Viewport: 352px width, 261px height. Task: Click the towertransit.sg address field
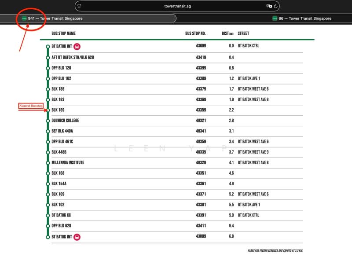coord(177,6)
